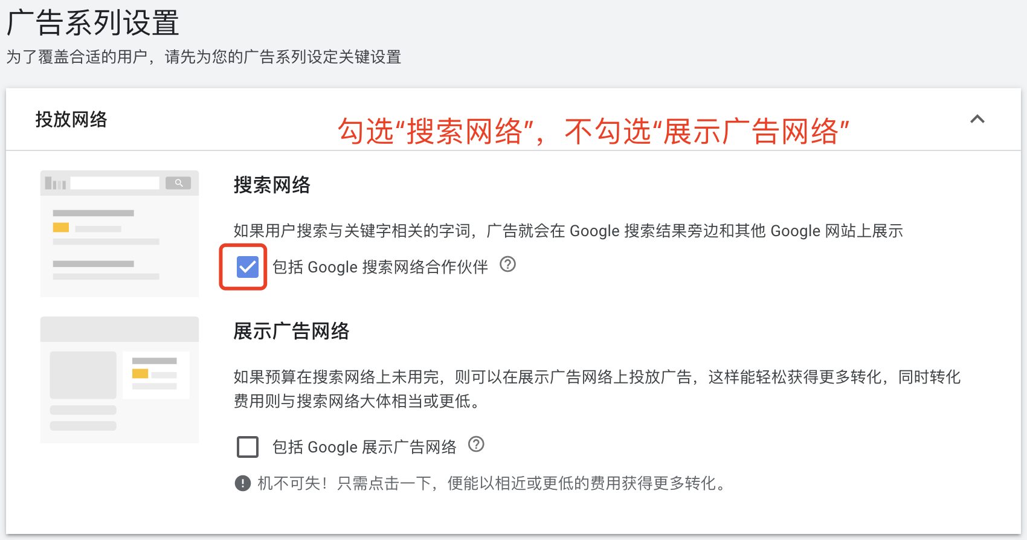Click the subtitle 为了覆盖合适的用户

204,57
